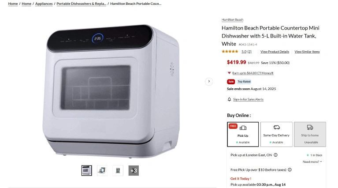Select the free Pick Up option
This screenshot has width=338, height=188.
243,135
